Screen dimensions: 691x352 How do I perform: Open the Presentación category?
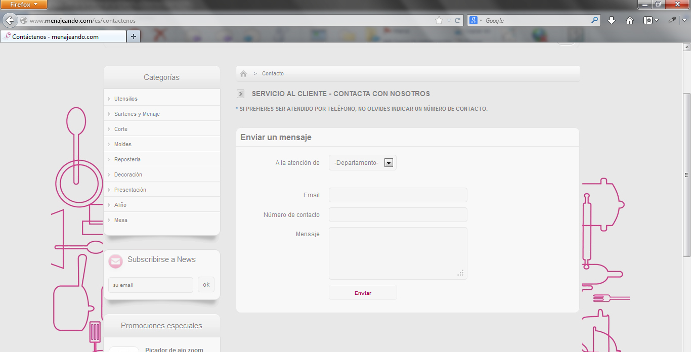click(x=130, y=190)
